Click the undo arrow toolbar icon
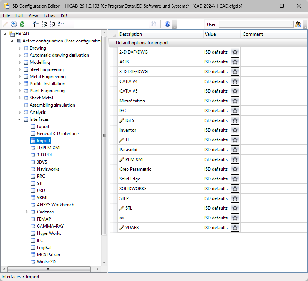 (14, 24)
